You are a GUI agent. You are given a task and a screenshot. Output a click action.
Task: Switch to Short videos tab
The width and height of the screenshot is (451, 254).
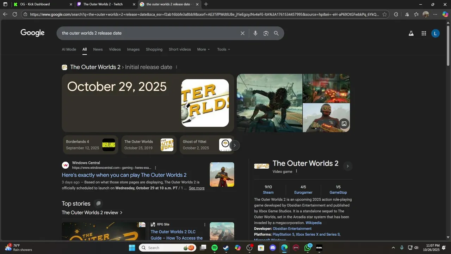point(180,49)
